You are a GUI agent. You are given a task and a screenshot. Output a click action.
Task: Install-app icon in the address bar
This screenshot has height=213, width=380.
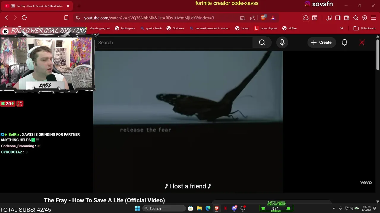[x=242, y=18]
